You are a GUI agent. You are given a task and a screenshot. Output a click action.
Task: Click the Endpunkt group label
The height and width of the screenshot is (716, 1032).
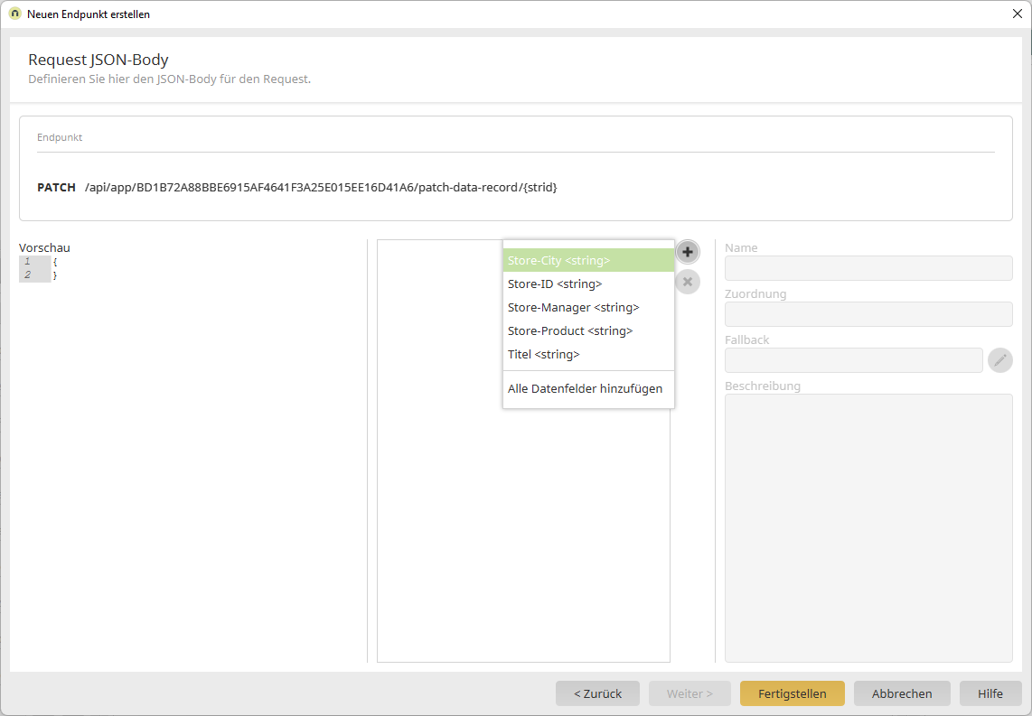pos(60,137)
